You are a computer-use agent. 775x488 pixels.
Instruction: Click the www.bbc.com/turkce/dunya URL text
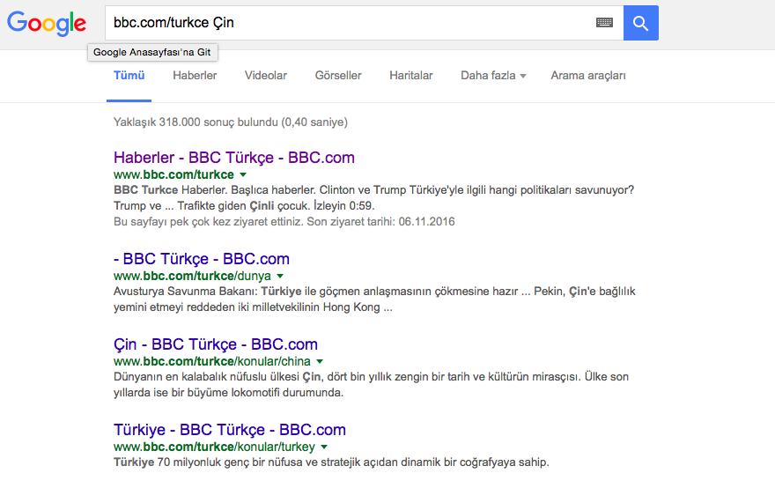coord(192,276)
